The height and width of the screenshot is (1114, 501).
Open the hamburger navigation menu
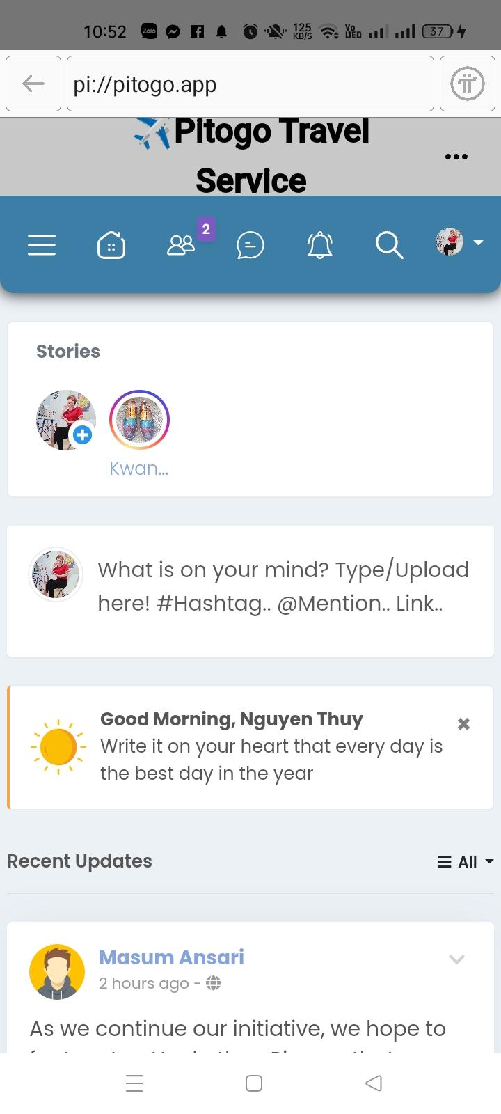(x=42, y=245)
